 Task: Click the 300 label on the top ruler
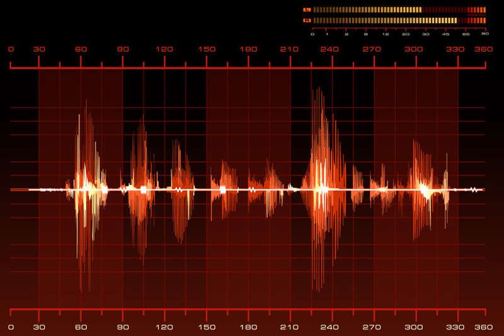(x=413, y=49)
